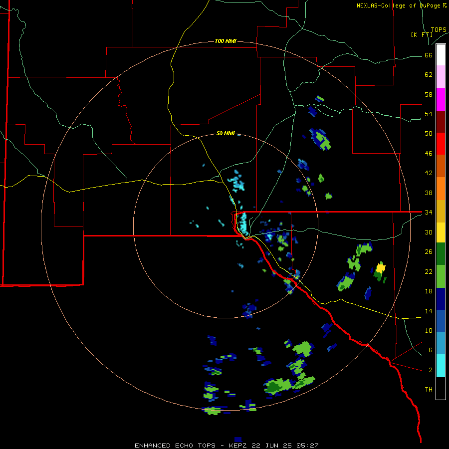Image resolution: width=449 pixels, height=449 pixels.
Task: Click the dark green 26 kft swatch
Action: [x=441, y=254]
